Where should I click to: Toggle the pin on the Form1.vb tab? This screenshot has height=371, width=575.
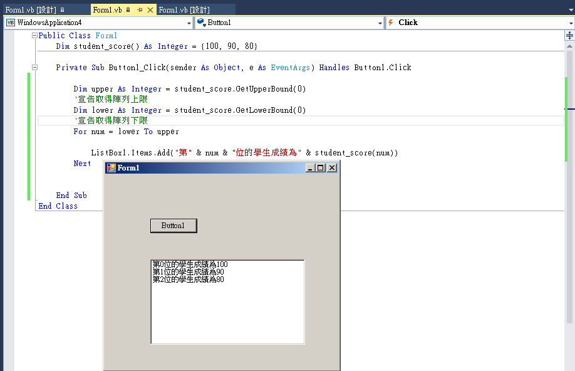(140, 10)
